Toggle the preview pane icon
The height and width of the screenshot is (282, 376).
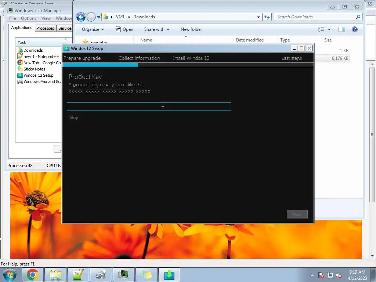(x=341, y=29)
